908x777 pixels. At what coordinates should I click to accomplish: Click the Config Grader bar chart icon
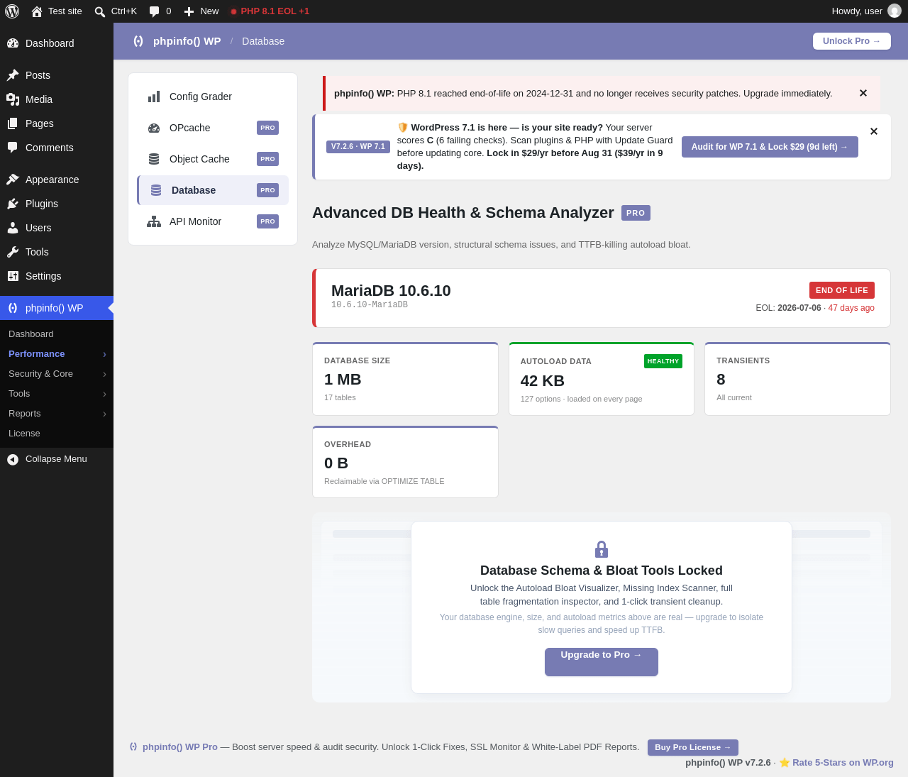[154, 97]
